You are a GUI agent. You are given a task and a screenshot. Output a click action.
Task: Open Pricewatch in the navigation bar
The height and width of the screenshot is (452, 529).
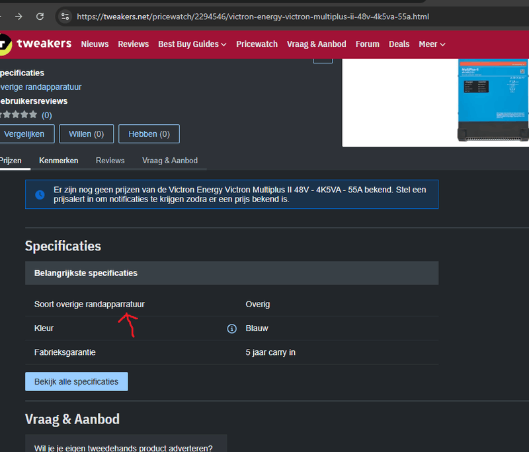(257, 44)
